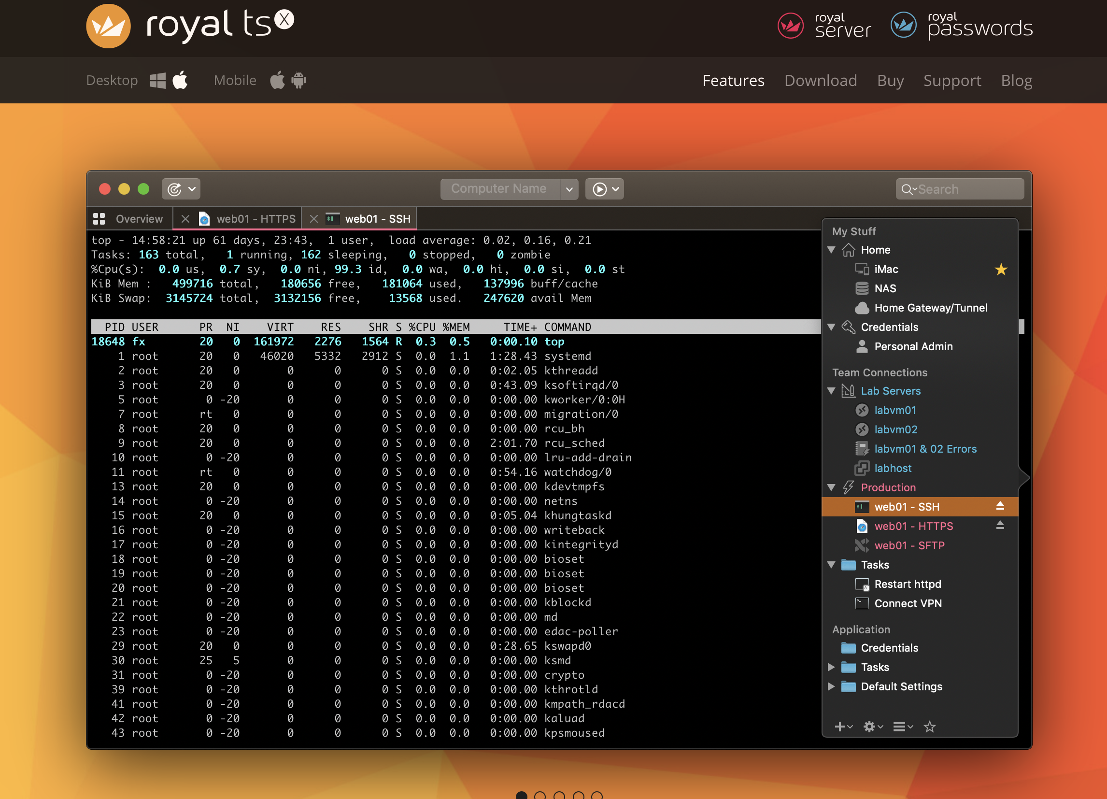The image size is (1107, 799).
Task: Open the Blog page
Action: [x=1016, y=81]
